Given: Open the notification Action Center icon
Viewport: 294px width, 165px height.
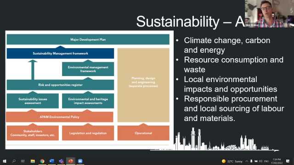Looking at the screenshot, I should pos(288,161).
